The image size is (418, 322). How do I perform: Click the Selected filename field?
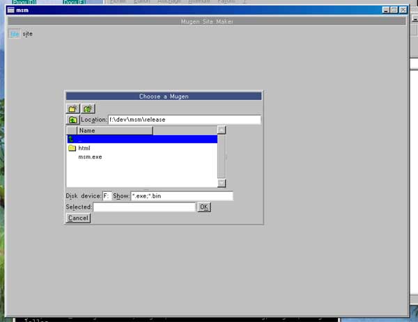click(x=144, y=207)
